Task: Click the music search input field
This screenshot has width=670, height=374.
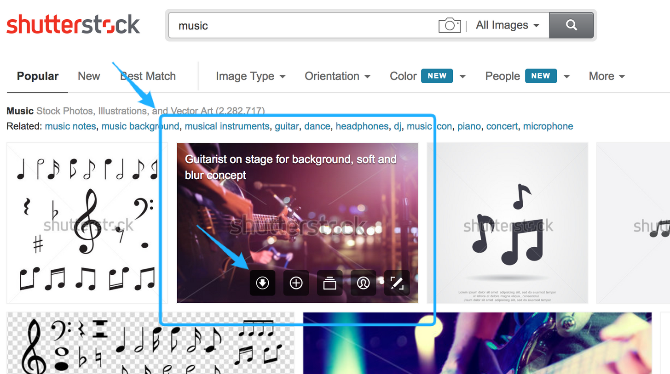Action: [304, 25]
